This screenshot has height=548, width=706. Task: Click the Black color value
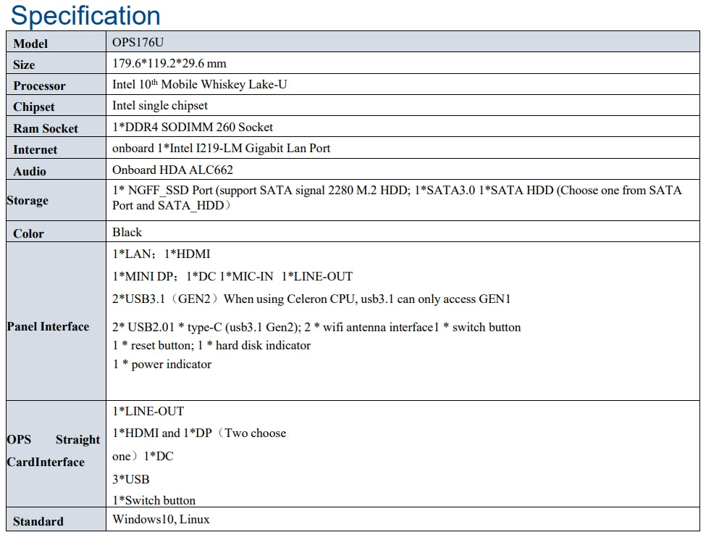coord(127,233)
